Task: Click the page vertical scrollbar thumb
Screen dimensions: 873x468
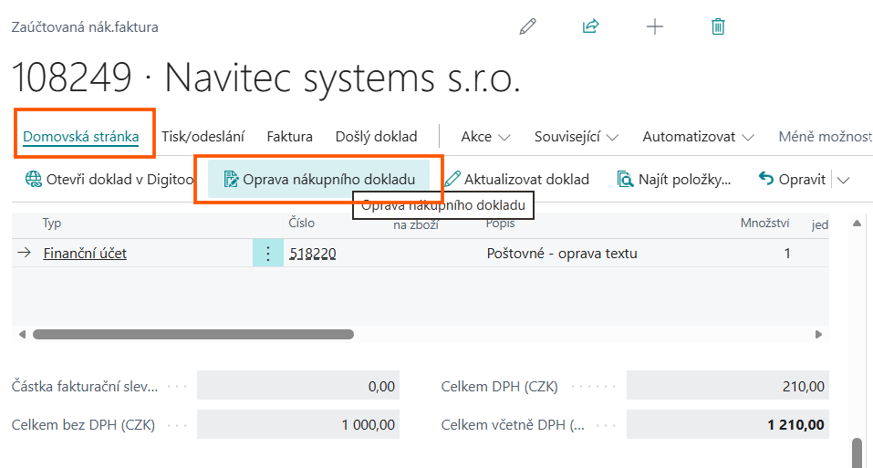Action: pos(857,453)
